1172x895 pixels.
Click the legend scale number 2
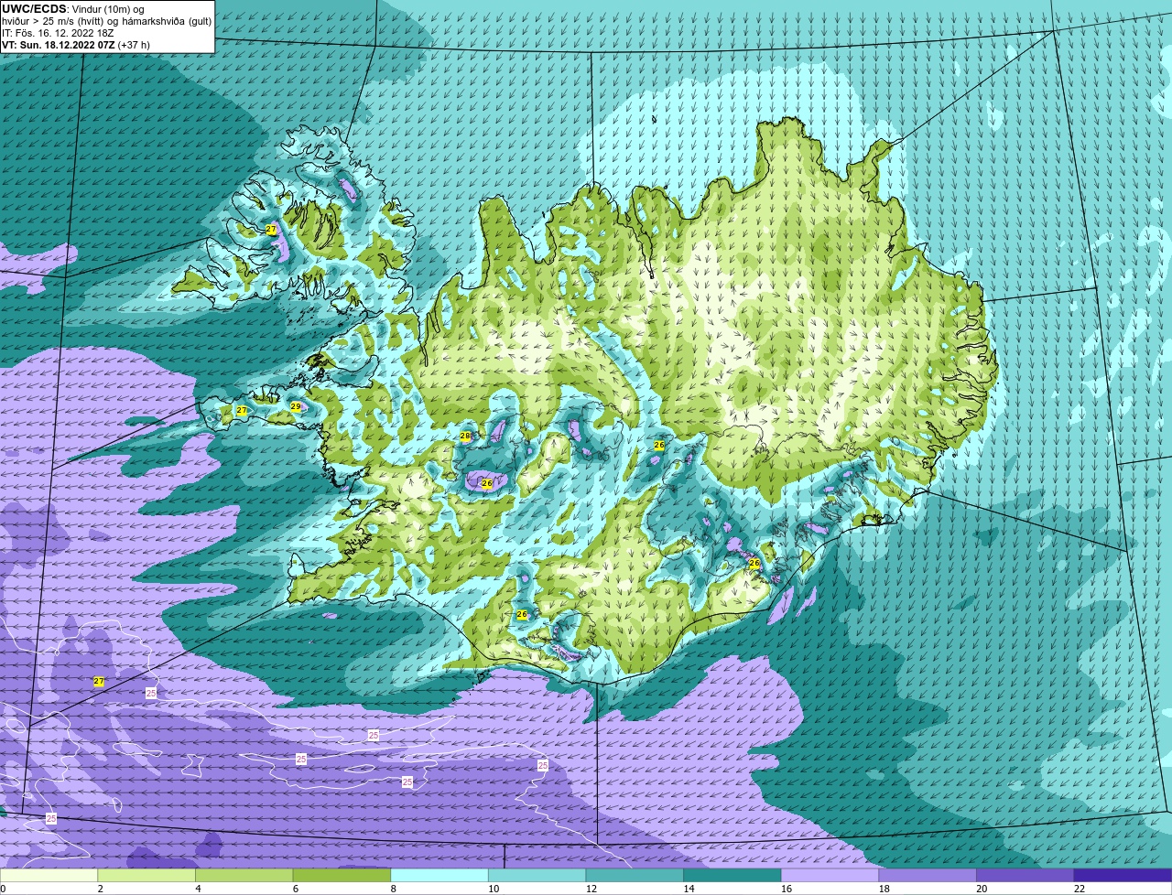(100, 889)
